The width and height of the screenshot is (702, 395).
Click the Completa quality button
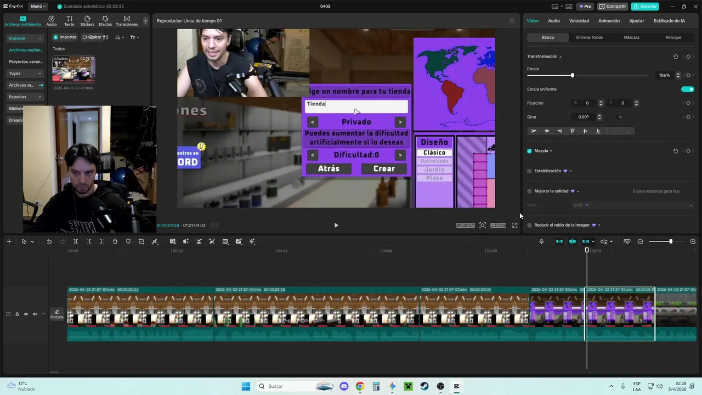point(466,225)
